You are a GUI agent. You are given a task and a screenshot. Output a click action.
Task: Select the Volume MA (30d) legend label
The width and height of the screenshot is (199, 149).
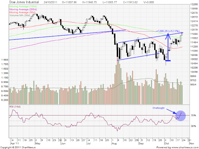pos(20,15)
